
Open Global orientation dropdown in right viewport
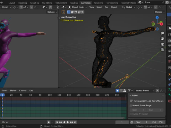point(129,7)
